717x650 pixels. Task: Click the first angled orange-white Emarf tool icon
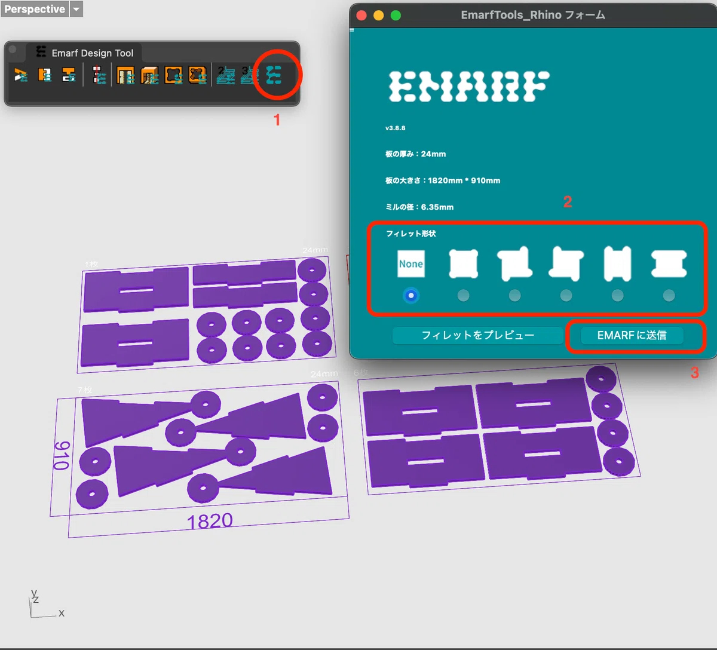pos(21,75)
